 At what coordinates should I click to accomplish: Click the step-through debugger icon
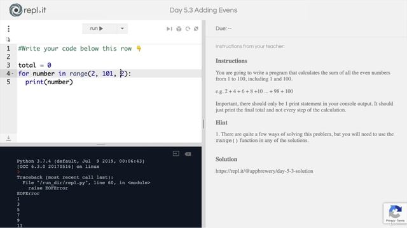(x=169, y=28)
